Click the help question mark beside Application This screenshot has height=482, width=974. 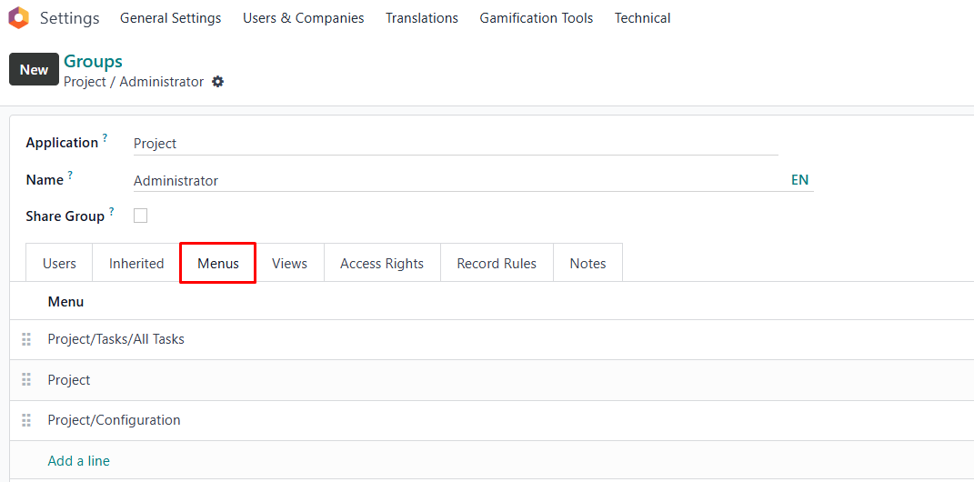[105, 138]
